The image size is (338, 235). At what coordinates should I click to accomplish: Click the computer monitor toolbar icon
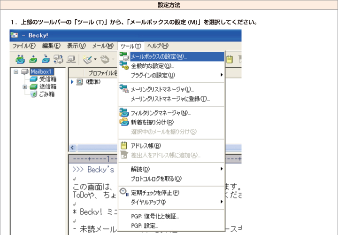(71, 59)
